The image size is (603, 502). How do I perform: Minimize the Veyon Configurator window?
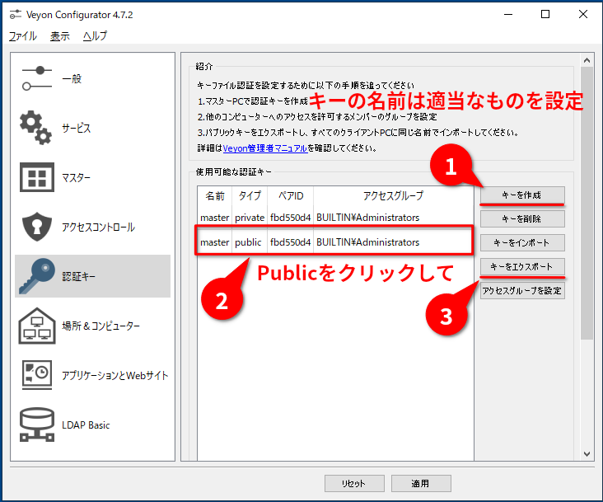click(x=508, y=15)
